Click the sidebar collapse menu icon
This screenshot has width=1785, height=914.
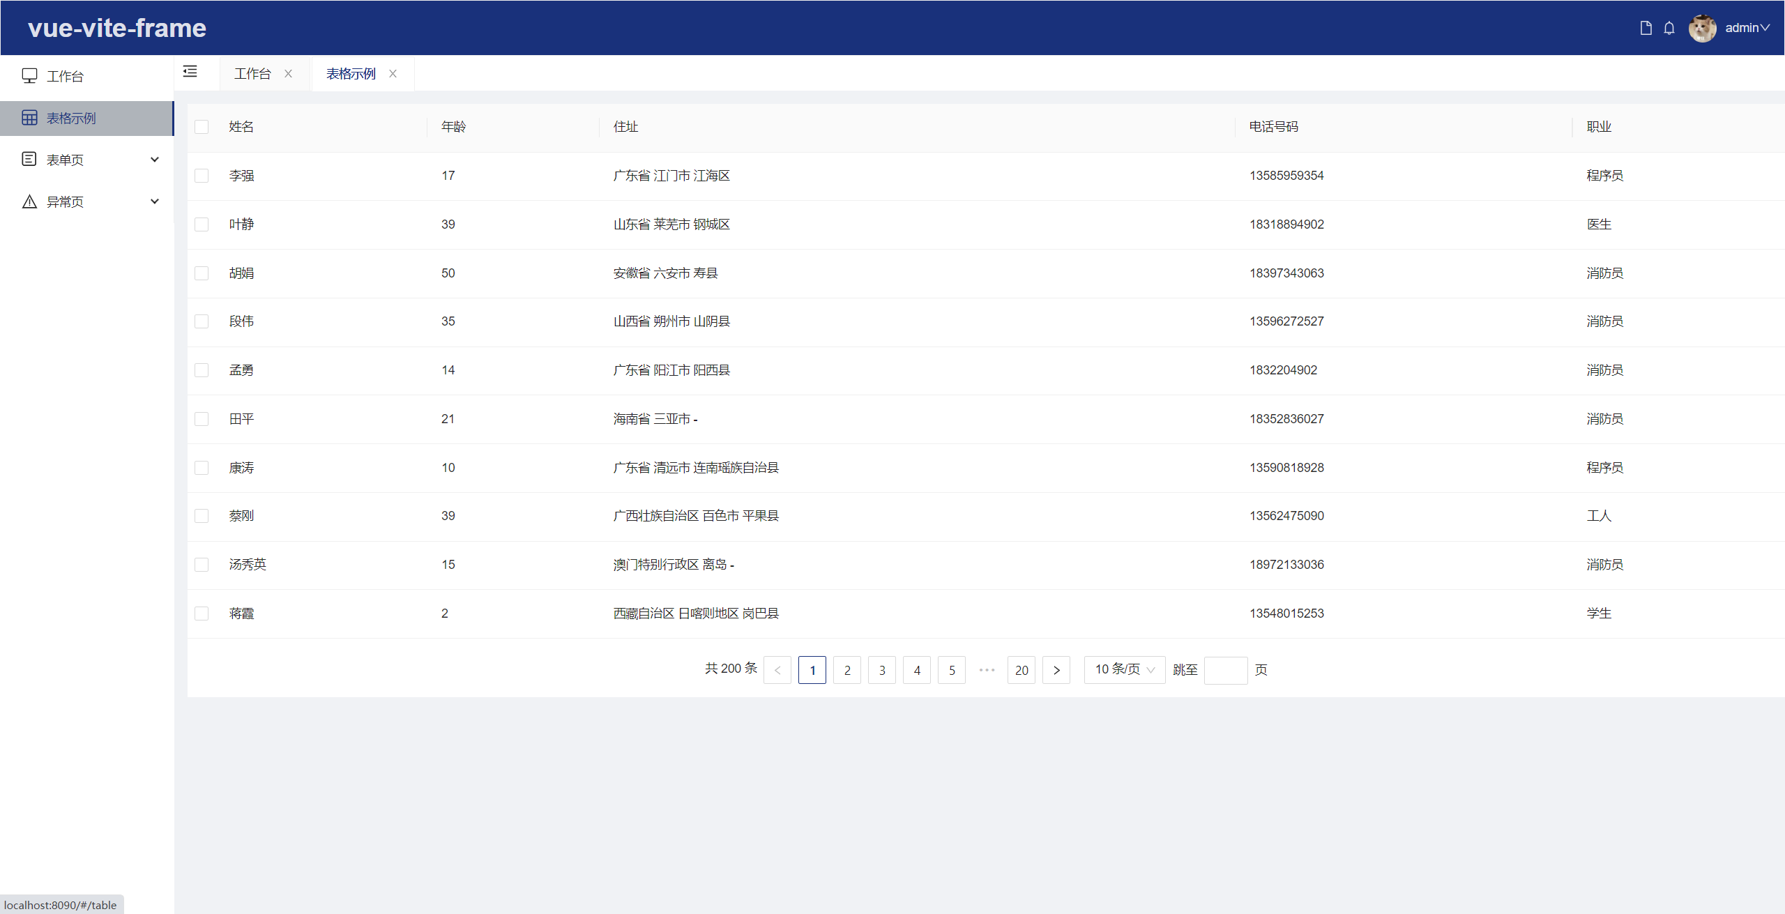[190, 72]
